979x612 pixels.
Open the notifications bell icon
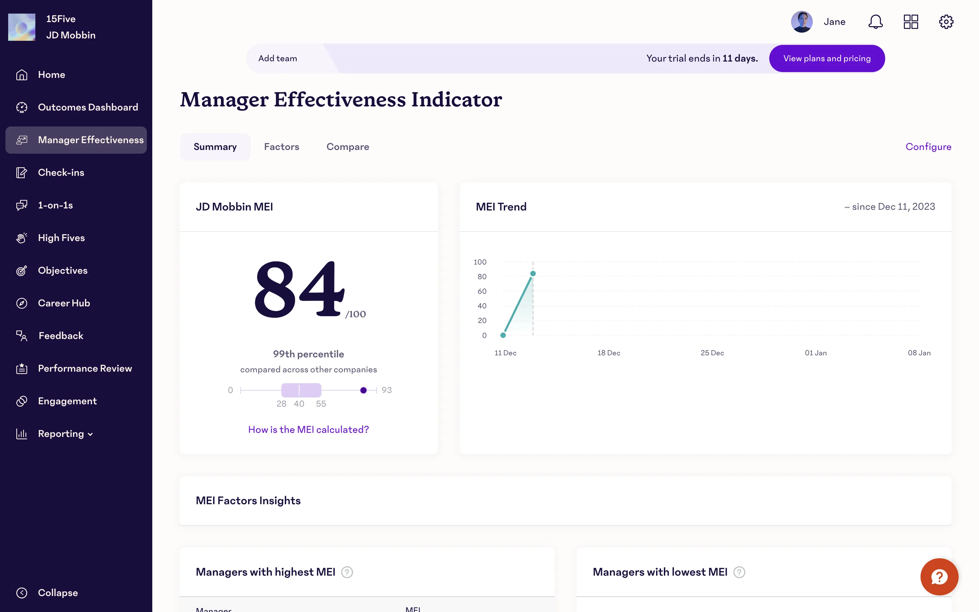pyautogui.click(x=875, y=22)
